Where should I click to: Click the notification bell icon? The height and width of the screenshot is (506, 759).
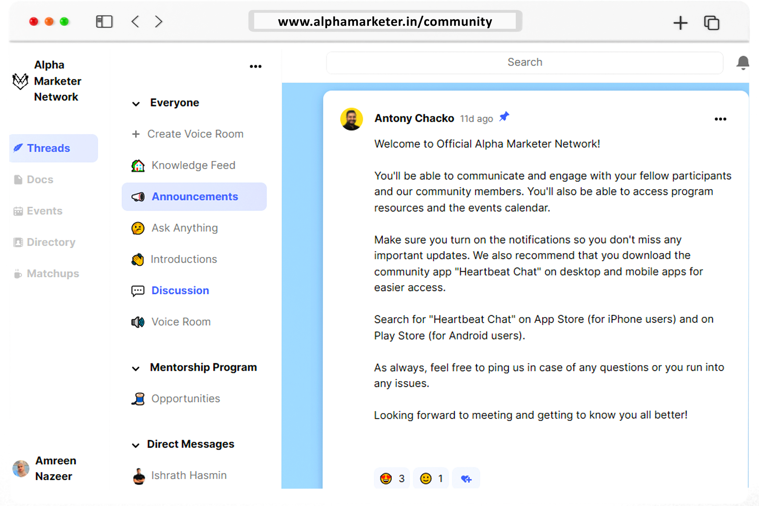(x=742, y=63)
